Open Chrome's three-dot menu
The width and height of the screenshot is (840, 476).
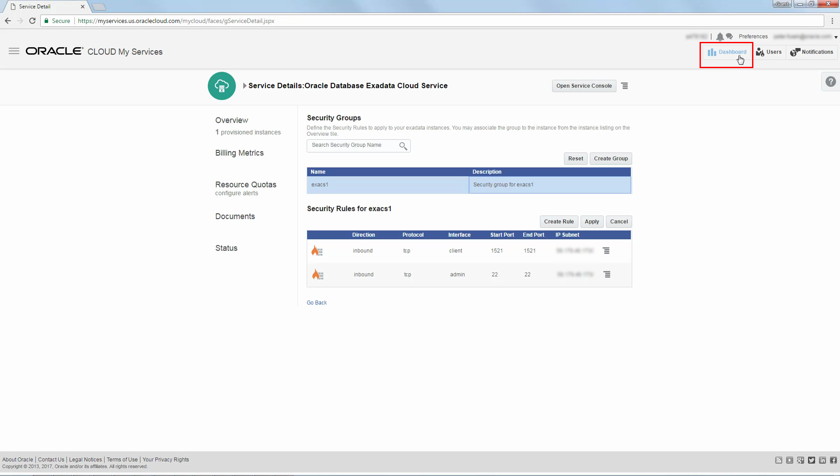pyautogui.click(x=832, y=21)
